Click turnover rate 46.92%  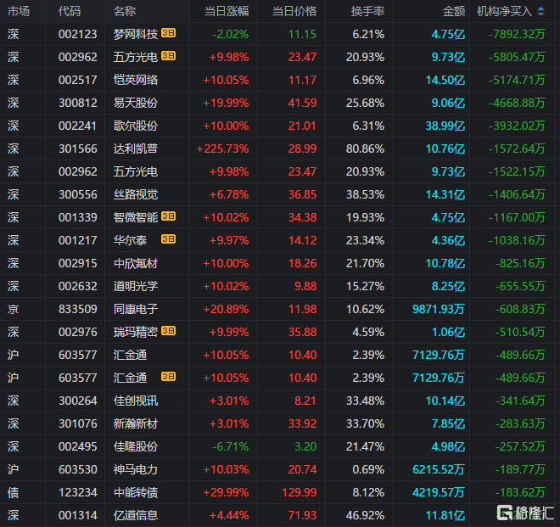[365, 515]
